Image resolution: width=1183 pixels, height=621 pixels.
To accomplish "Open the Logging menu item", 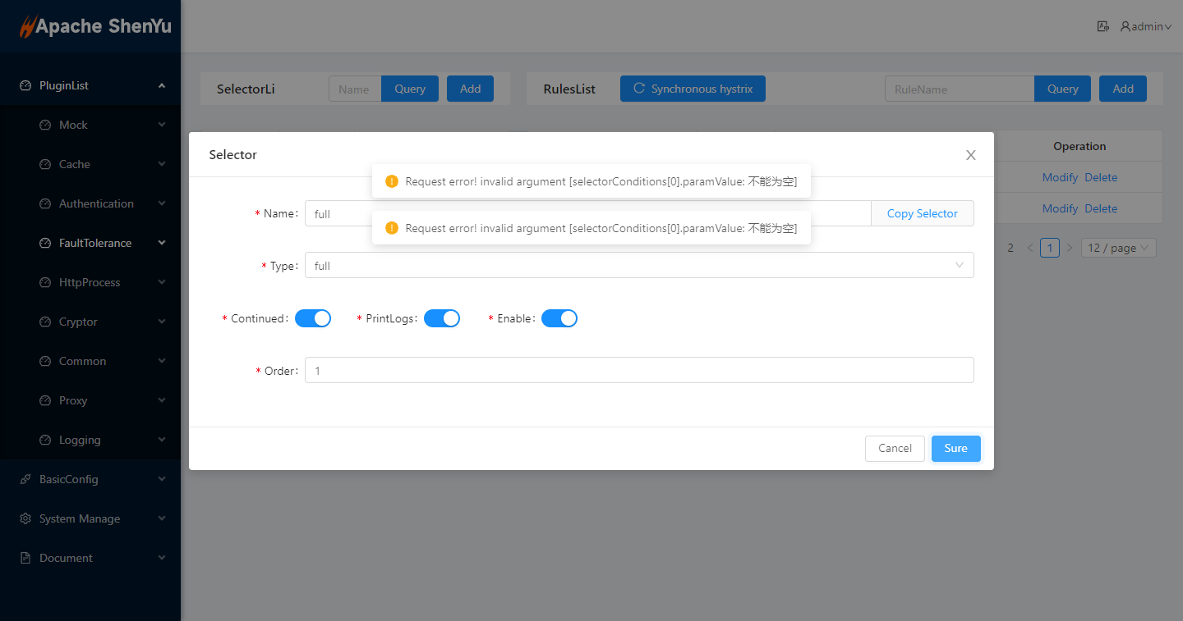I will click(90, 440).
